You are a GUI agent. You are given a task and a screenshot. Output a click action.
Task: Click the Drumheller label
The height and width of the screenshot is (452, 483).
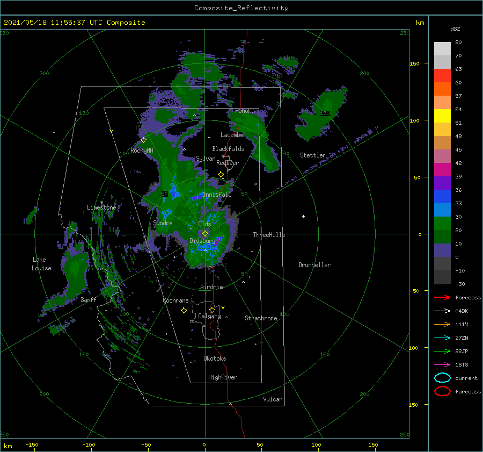tap(314, 265)
